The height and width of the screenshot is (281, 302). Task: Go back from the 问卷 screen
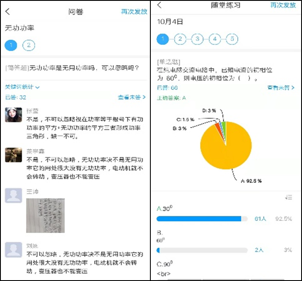tap(8, 11)
